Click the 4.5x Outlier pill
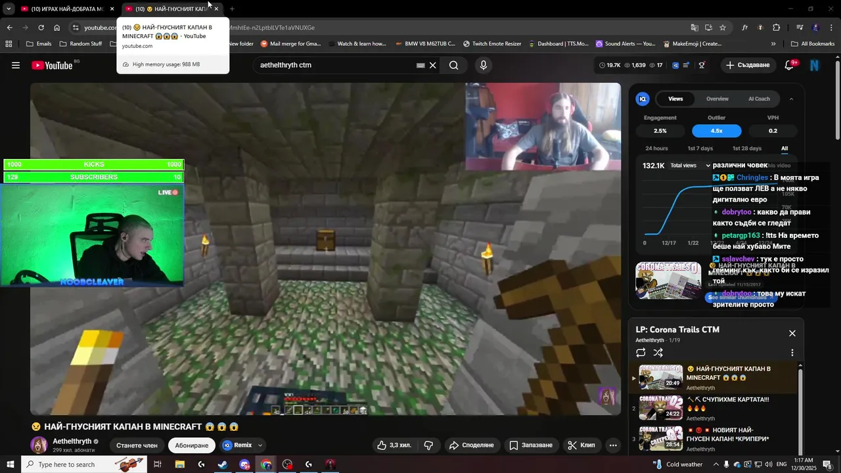Image resolution: width=841 pixels, height=473 pixels. pyautogui.click(x=716, y=131)
